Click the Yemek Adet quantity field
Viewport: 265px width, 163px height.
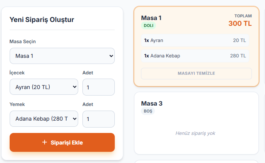(98, 119)
